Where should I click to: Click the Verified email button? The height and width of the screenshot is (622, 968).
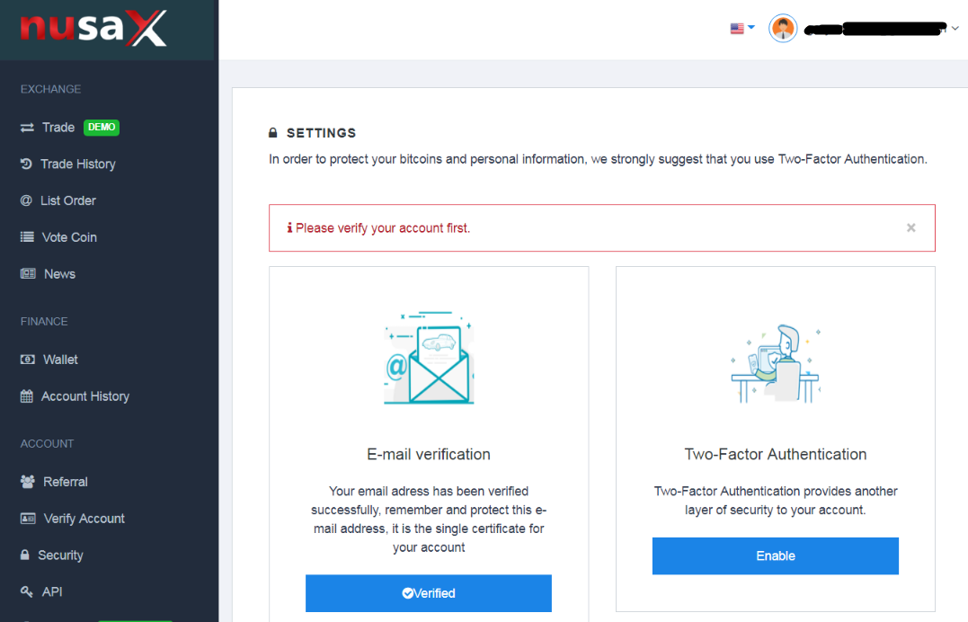point(429,593)
